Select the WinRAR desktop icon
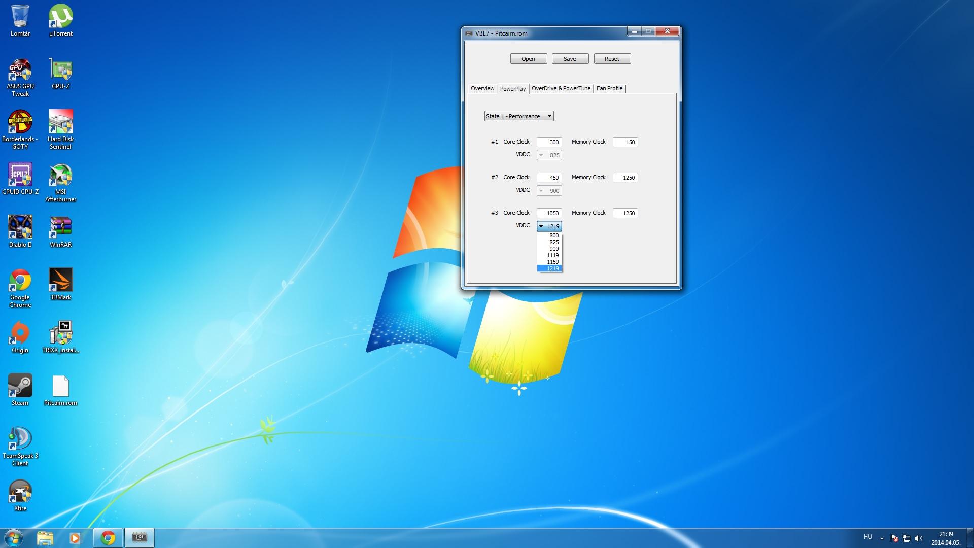Screen dimensions: 974x548 pos(60,231)
